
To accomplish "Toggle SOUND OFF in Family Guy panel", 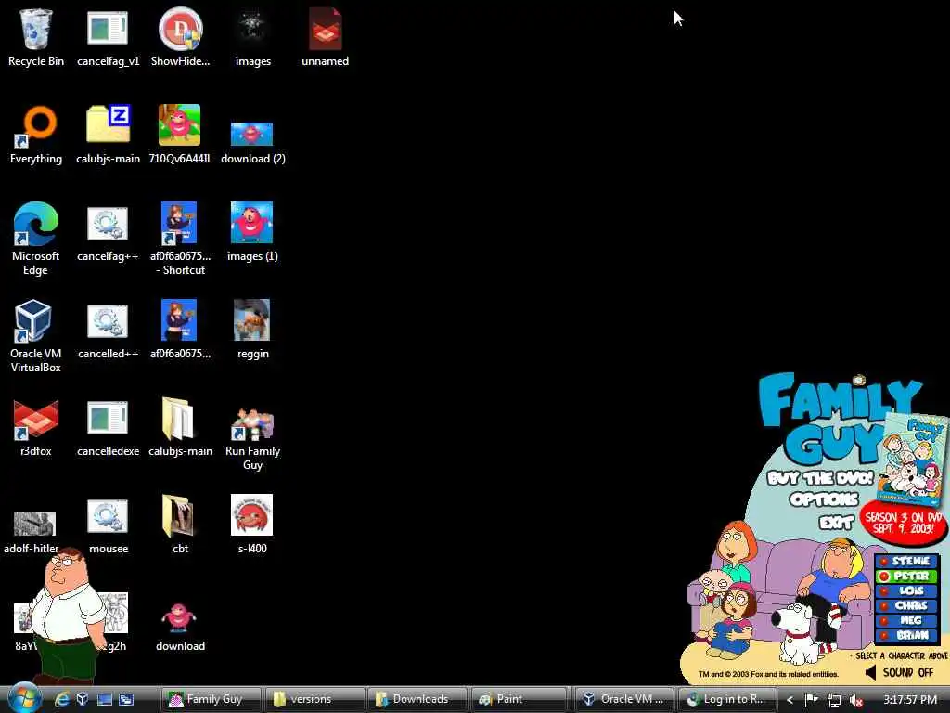I will [x=899, y=672].
